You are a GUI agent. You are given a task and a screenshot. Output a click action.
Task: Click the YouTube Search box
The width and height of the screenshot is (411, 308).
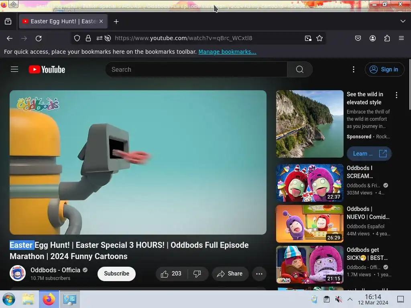tap(196, 69)
